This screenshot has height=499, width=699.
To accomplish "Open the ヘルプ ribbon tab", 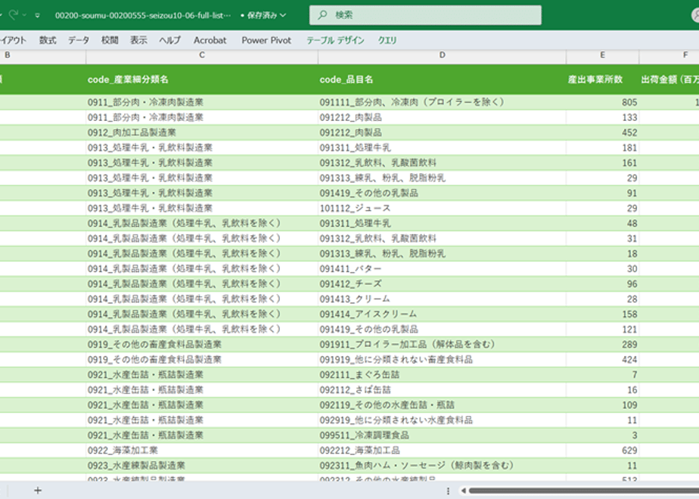I will 170,40.
